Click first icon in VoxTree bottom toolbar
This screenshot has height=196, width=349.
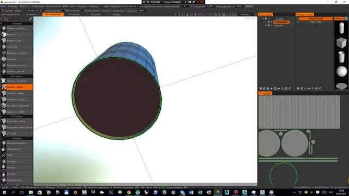coord(261,88)
